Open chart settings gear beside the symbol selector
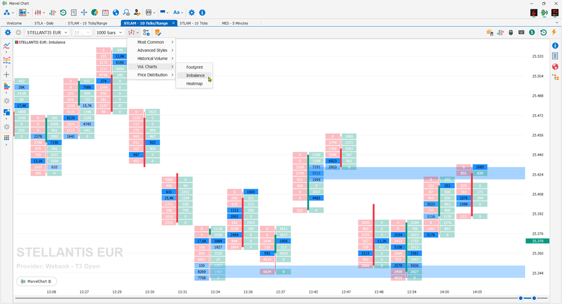Viewport: 562px width, 304px height. [x=8, y=33]
